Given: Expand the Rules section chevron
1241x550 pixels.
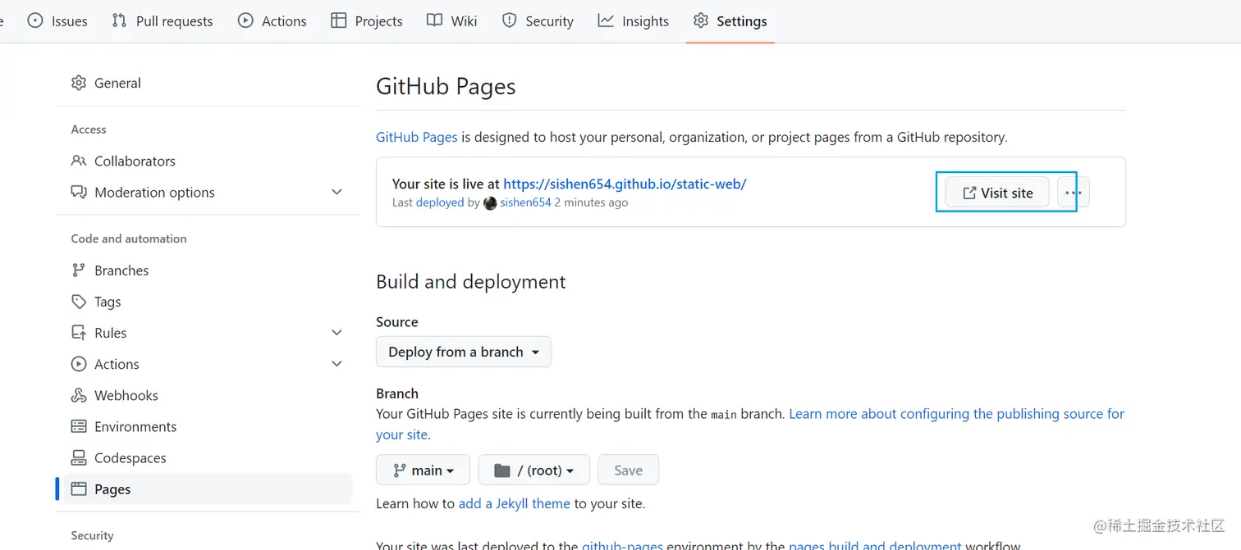Looking at the screenshot, I should pyautogui.click(x=337, y=333).
